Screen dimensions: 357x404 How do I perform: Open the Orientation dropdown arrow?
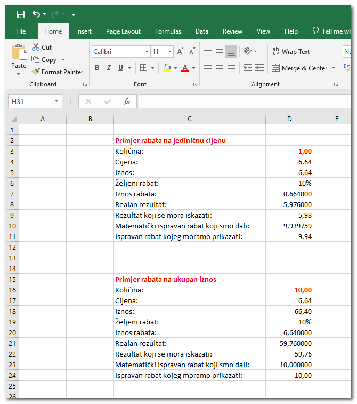tap(255, 51)
